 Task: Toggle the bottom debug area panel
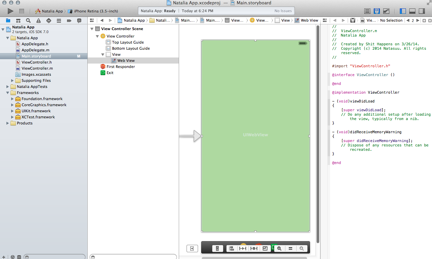(x=412, y=11)
